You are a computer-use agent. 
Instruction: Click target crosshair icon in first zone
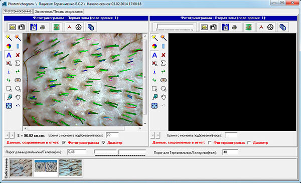78,27
